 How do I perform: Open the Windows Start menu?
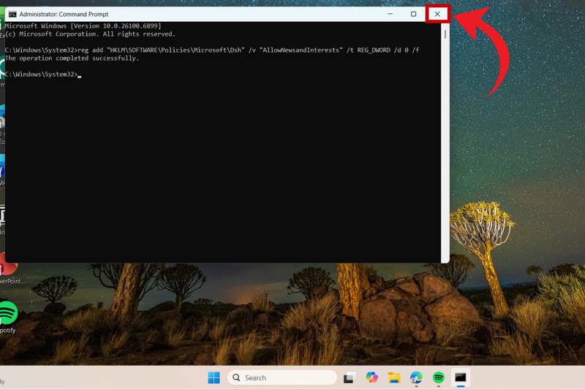pos(214,377)
